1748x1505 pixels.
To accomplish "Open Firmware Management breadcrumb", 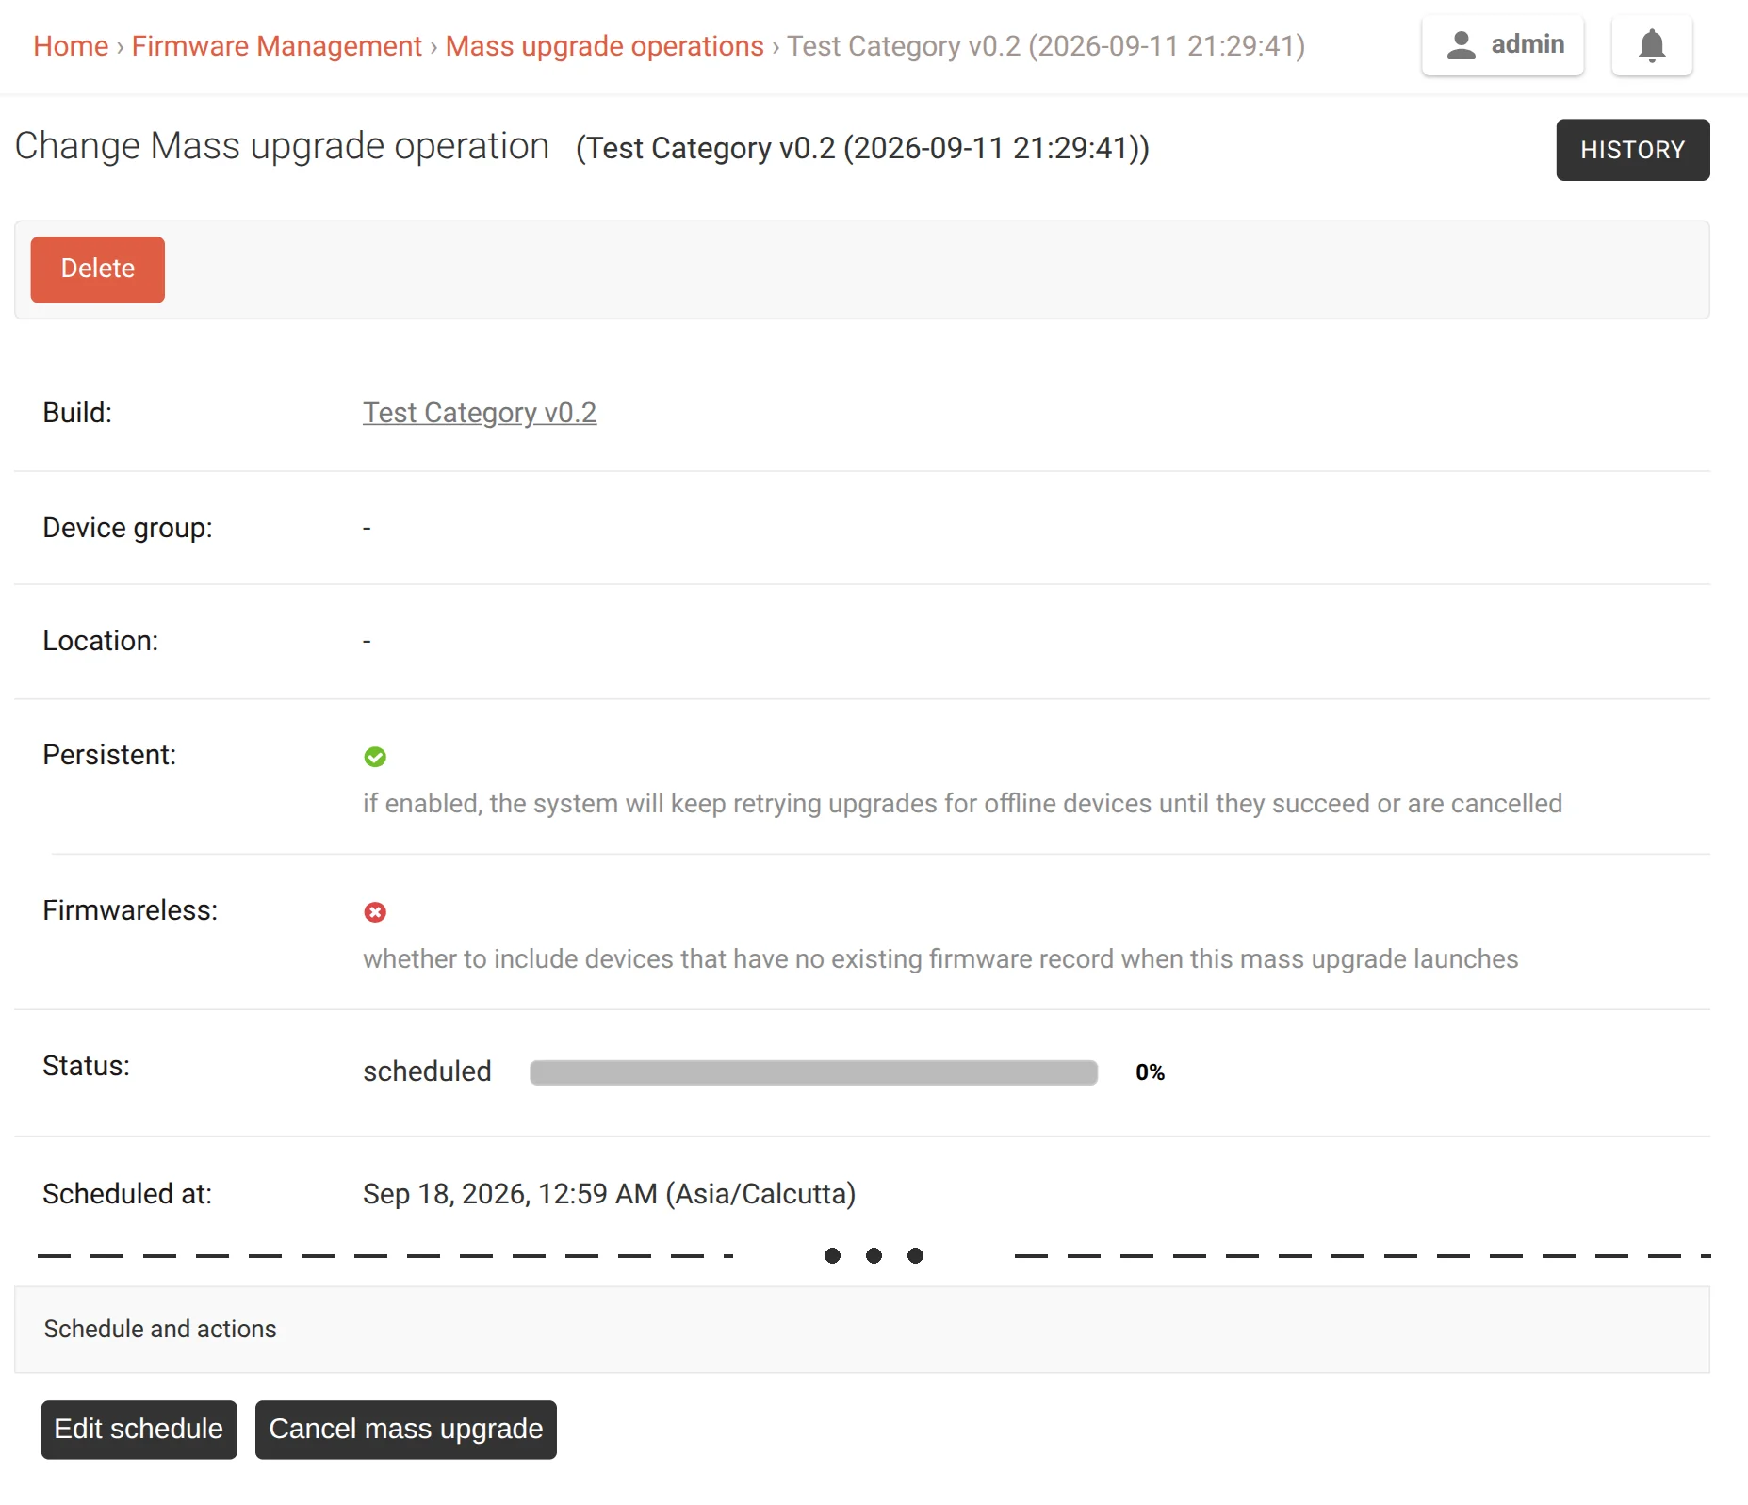I will tap(276, 45).
